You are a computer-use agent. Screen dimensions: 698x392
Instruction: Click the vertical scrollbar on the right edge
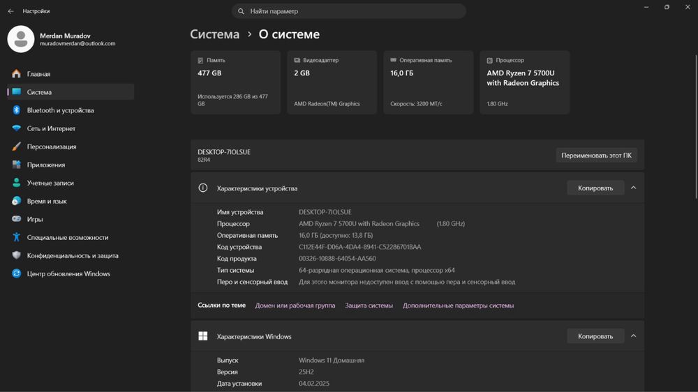pos(696,127)
